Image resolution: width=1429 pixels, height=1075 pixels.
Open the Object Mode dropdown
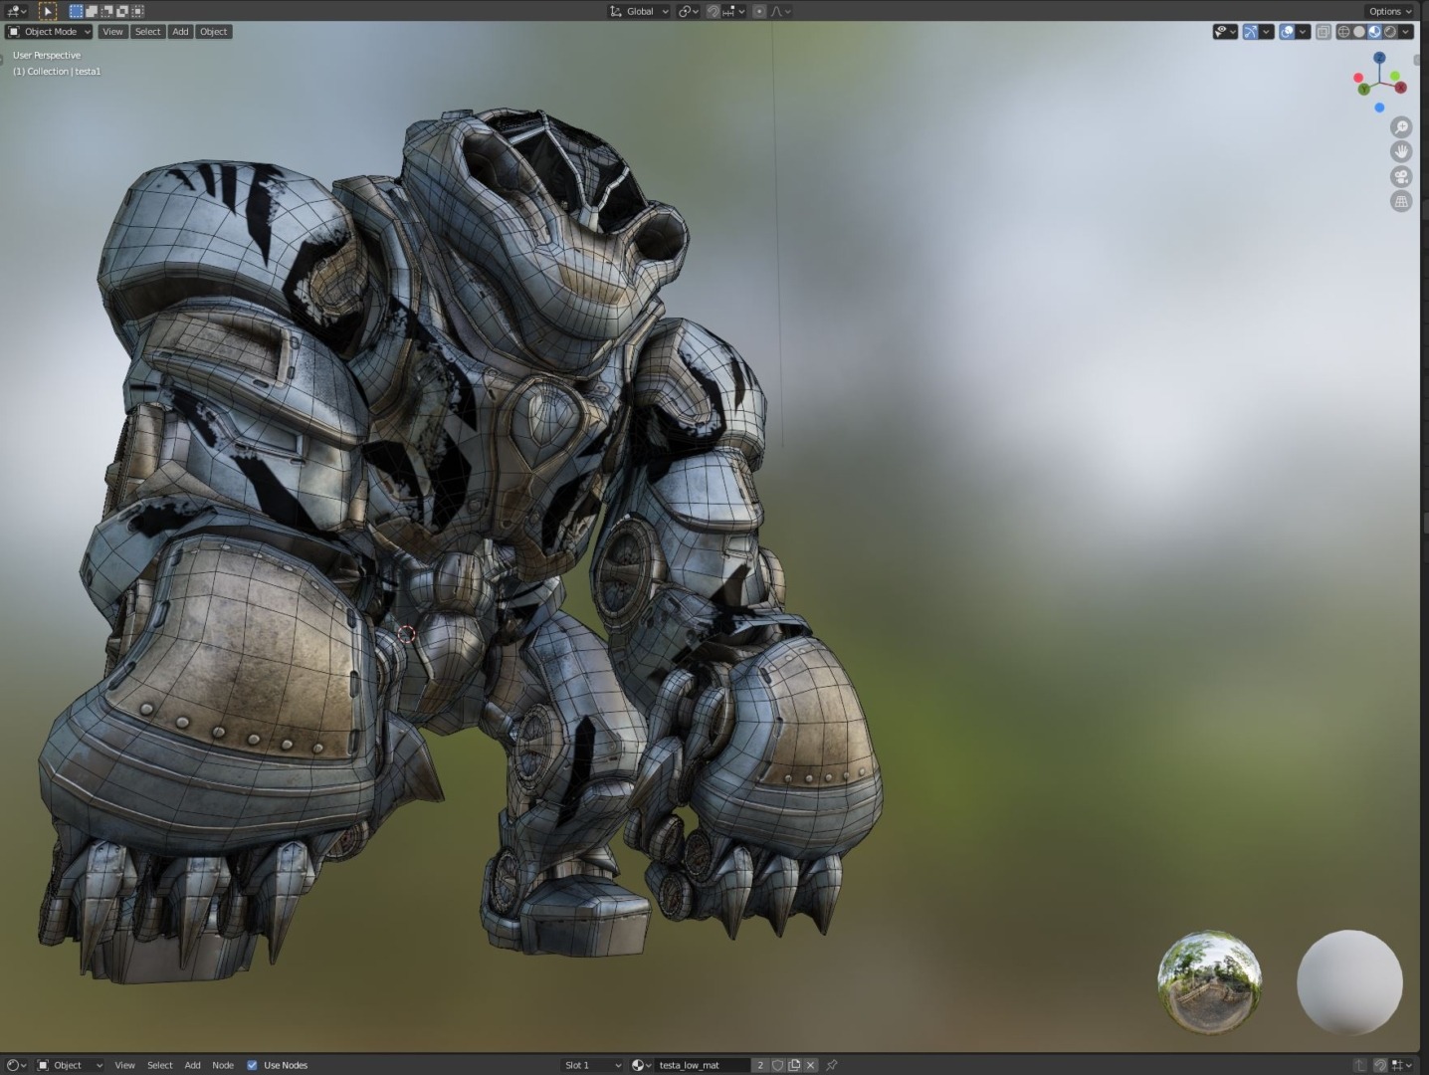point(50,32)
